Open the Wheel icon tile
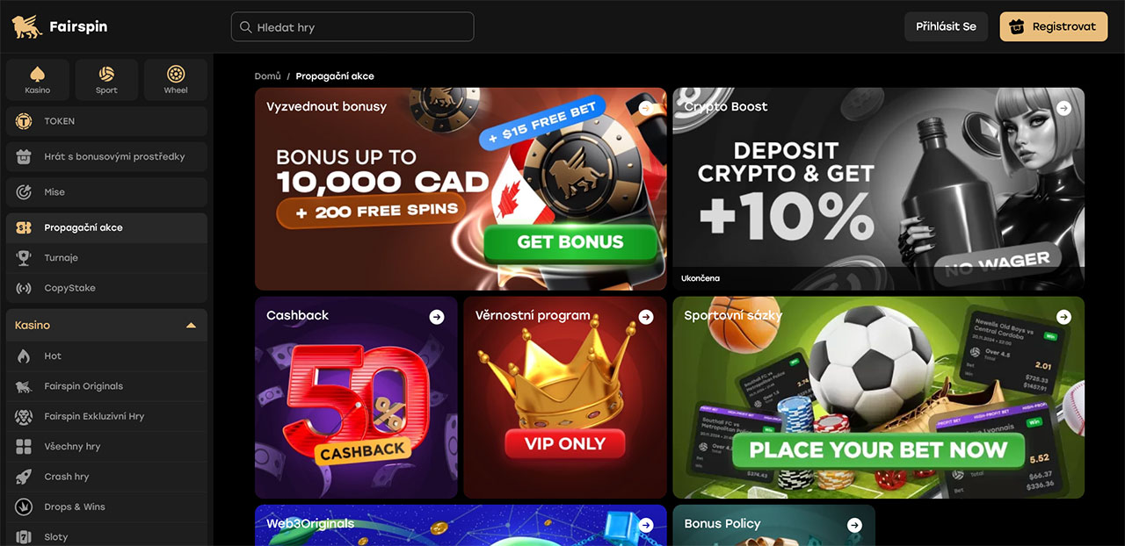This screenshot has width=1125, height=546. (176, 80)
